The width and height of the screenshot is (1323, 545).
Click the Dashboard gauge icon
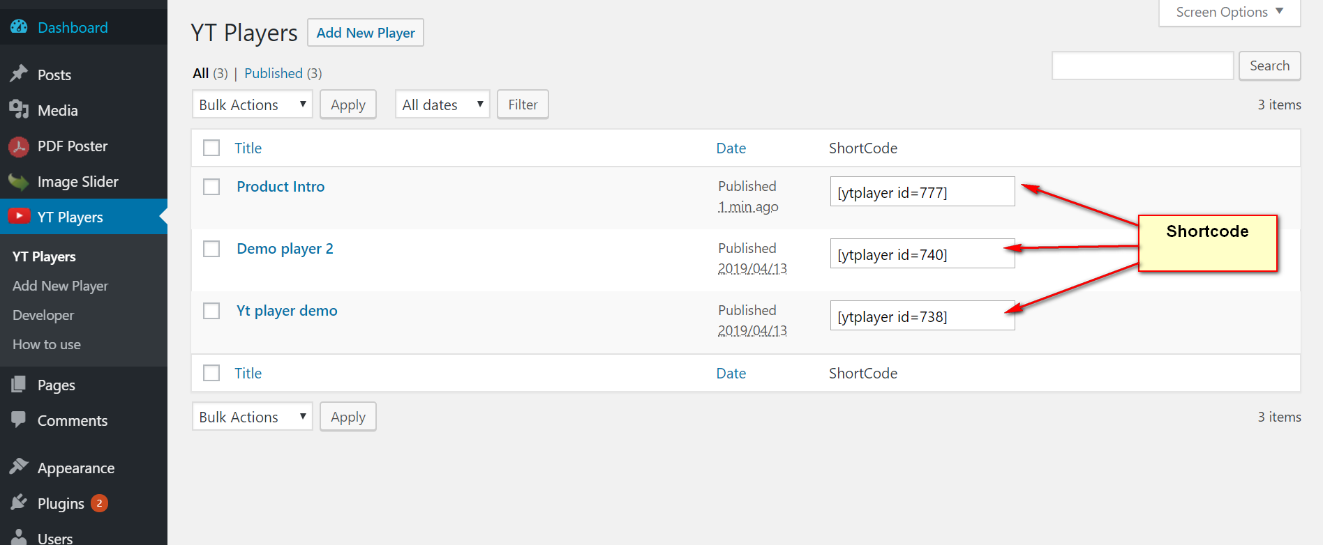click(x=19, y=27)
